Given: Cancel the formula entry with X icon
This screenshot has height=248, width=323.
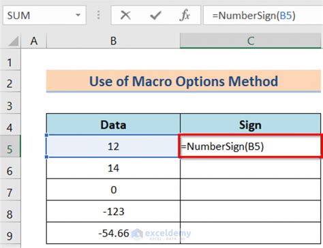Looking at the screenshot, I should tap(125, 16).
